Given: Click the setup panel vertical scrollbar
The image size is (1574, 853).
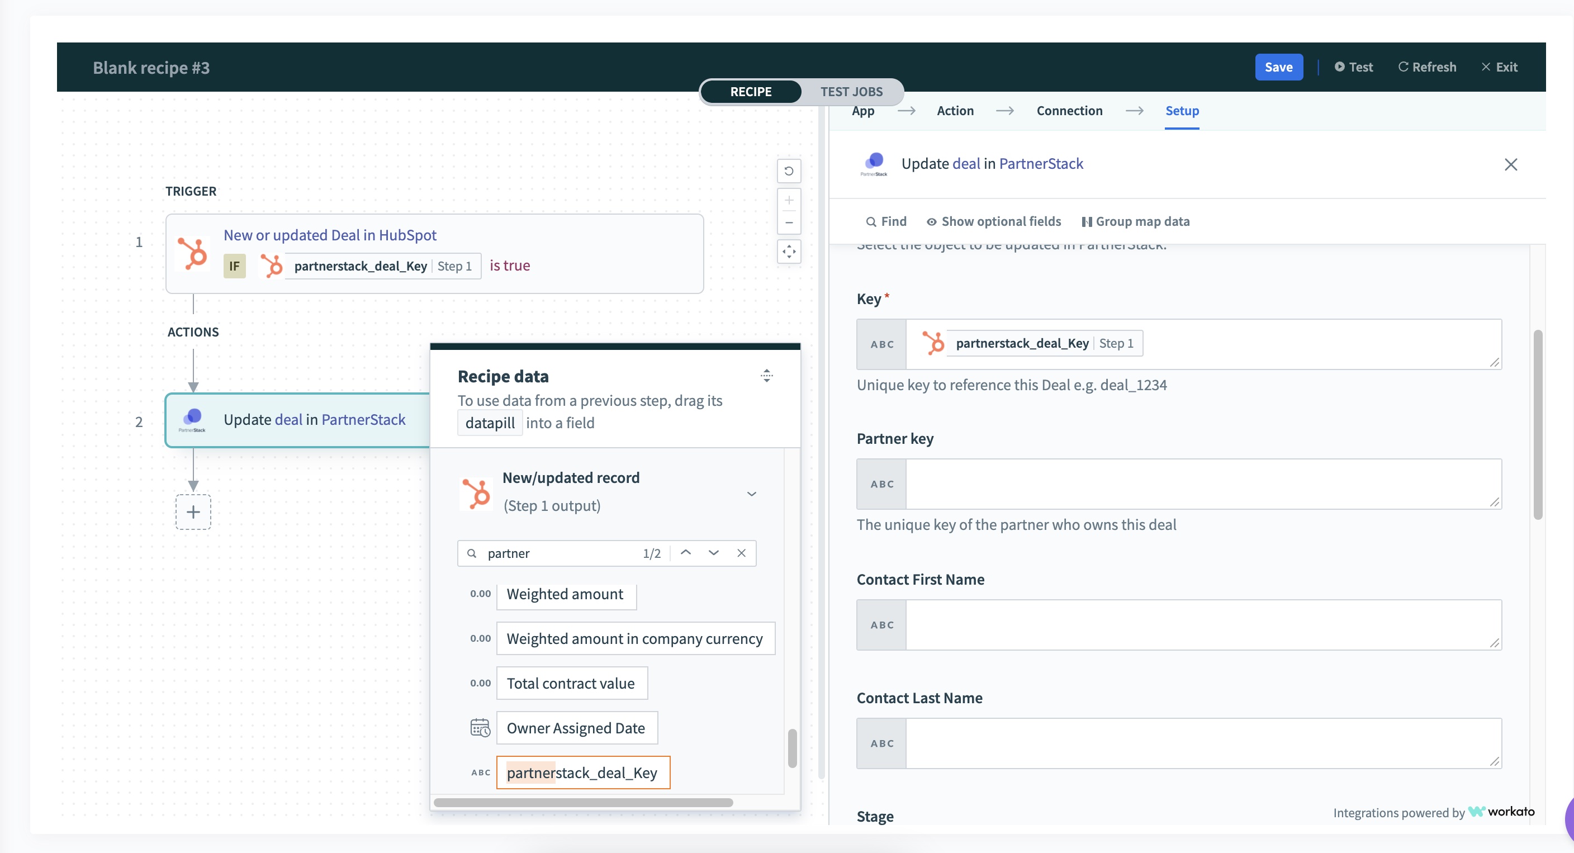Looking at the screenshot, I should click(1537, 425).
